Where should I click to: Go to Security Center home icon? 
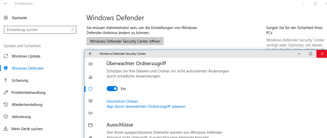(91, 77)
